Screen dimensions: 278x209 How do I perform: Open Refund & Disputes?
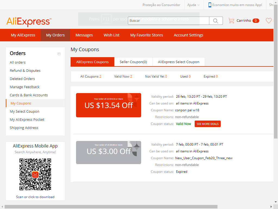pos(25,70)
